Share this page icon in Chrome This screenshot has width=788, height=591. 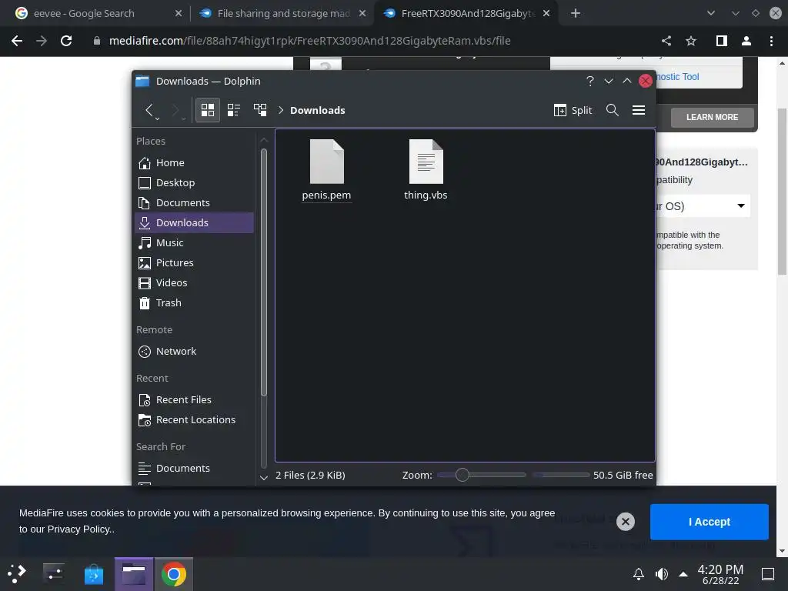pyautogui.click(x=666, y=42)
